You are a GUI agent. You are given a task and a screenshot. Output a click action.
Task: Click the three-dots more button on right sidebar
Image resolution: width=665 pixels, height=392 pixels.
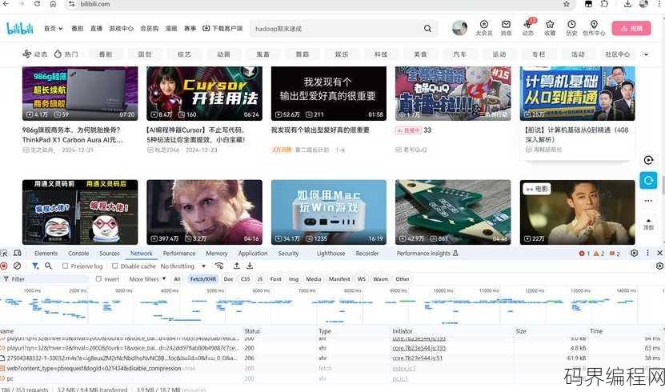(648, 201)
